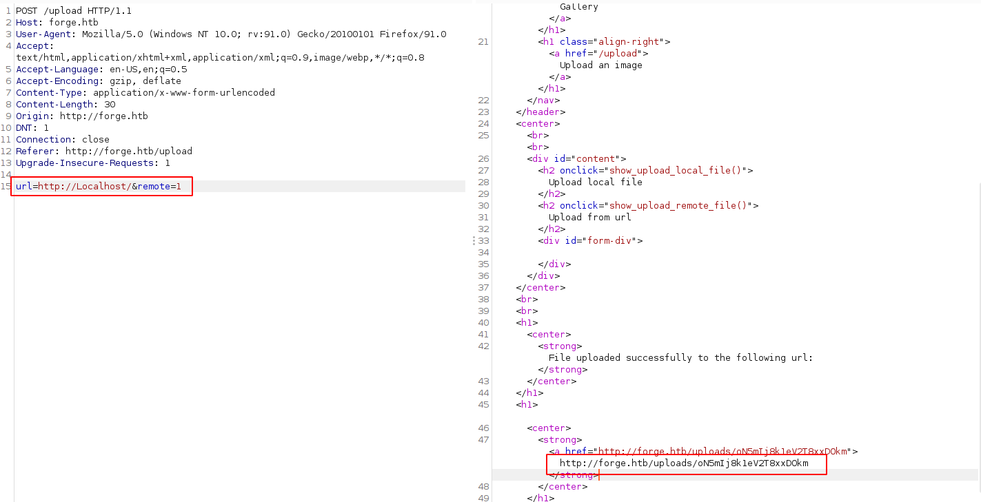
Task: Click the User-Agent Mozilla/5.0 header line
Action: (231, 34)
